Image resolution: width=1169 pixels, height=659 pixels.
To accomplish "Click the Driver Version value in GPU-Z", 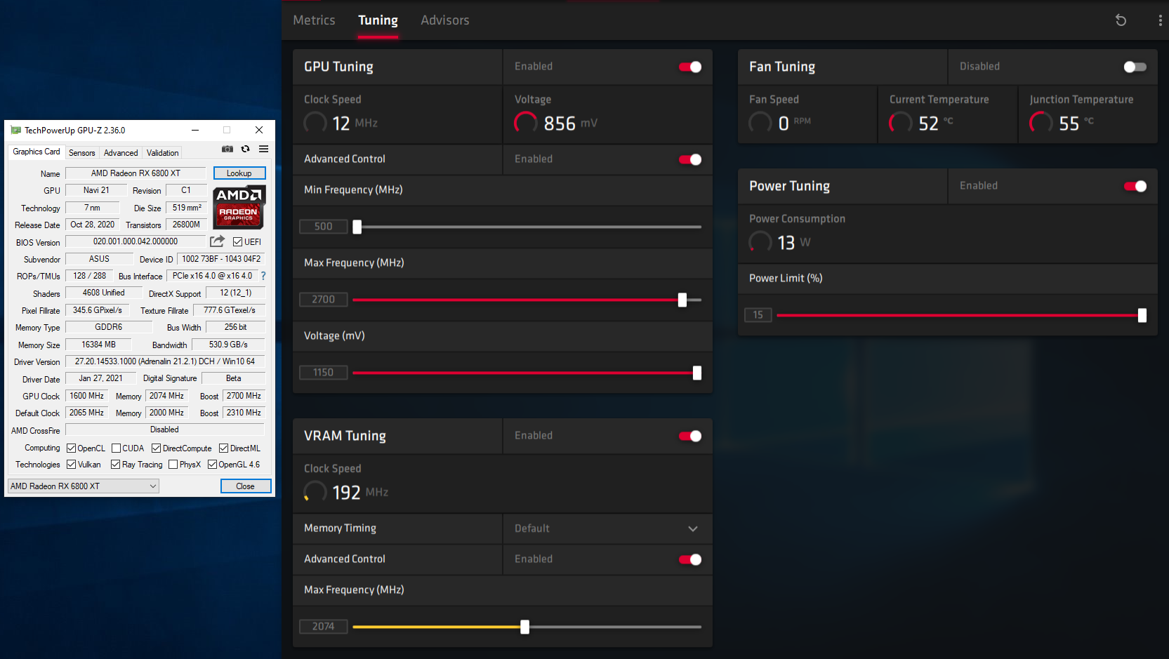I will [x=165, y=361].
